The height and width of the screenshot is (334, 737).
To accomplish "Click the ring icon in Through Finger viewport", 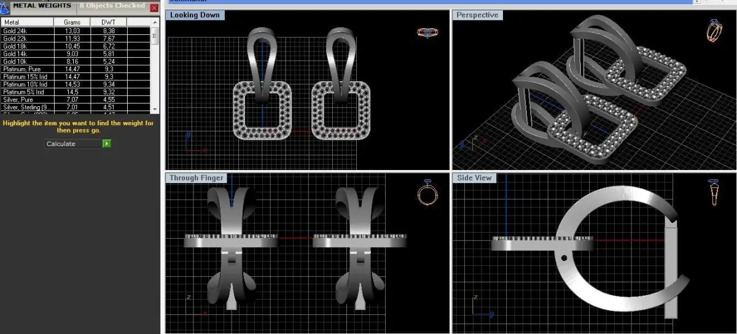I will pyautogui.click(x=427, y=193).
